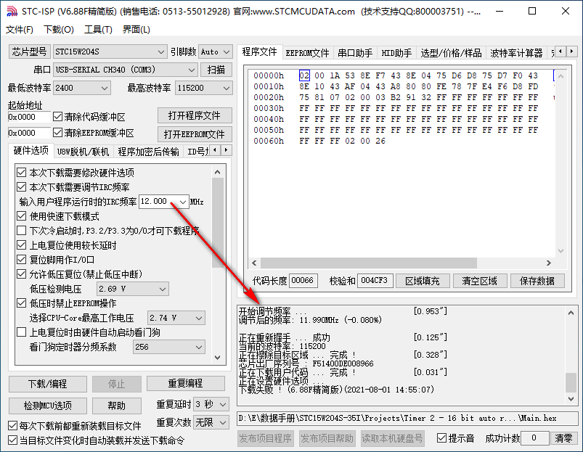This screenshot has width=583, height=452.
Task: Uncheck 使用快速下载模式 option
Action: tap(22, 216)
